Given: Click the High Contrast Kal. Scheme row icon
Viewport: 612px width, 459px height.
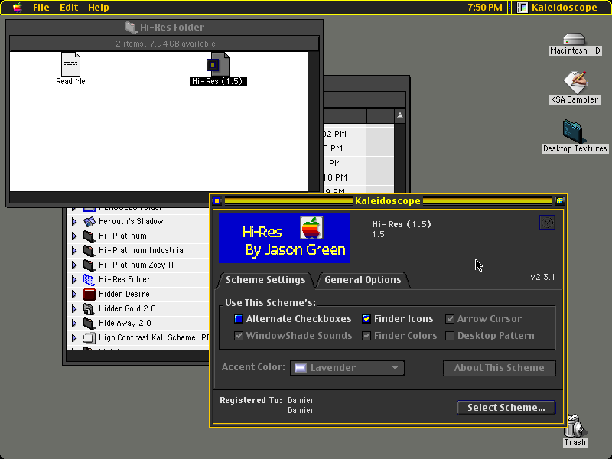Looking at the screenshot, I should (x=90, y=338).
